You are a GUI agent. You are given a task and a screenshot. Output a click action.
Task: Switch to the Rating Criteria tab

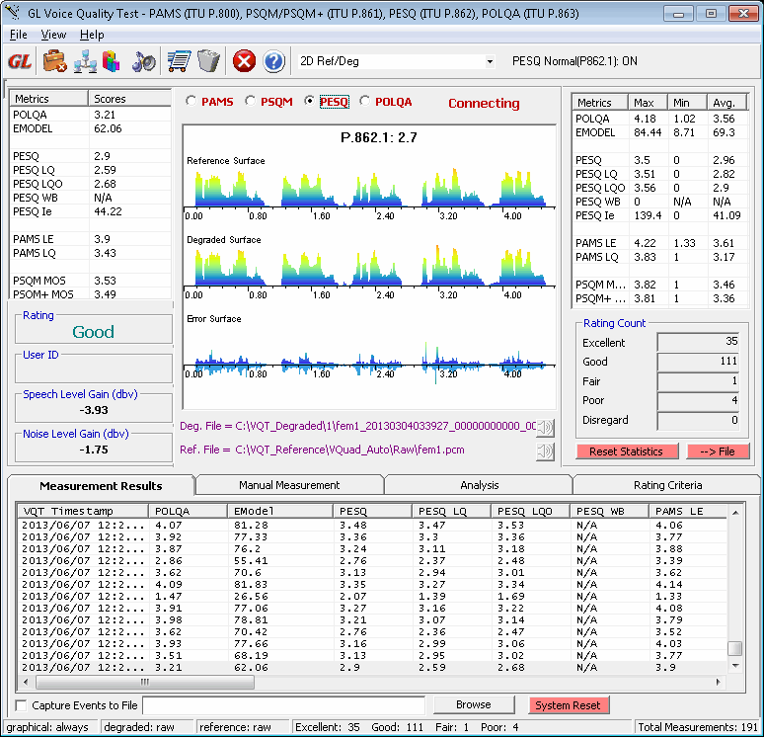point(667,485)
